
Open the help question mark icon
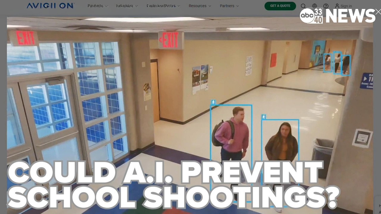tap(326, 6)
